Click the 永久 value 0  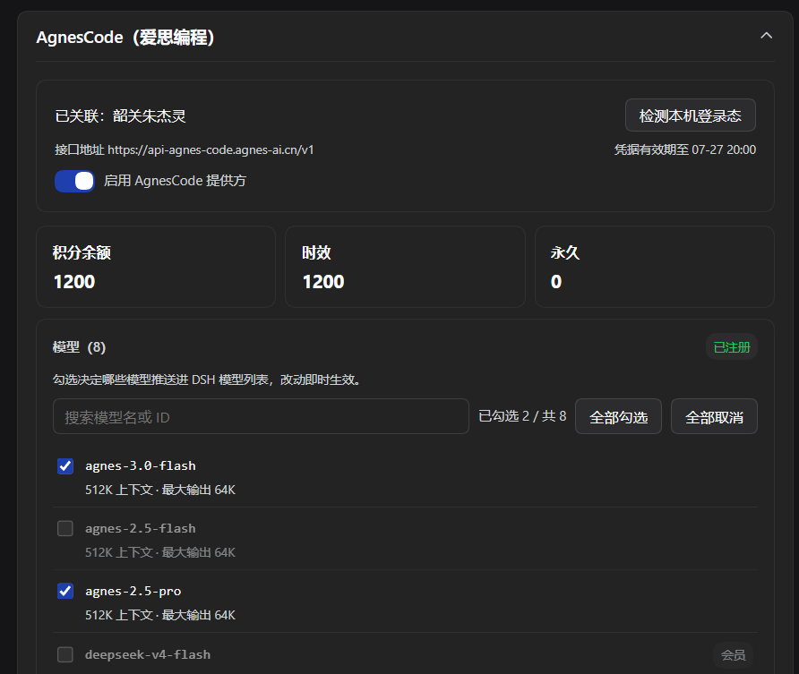[556, 282]
